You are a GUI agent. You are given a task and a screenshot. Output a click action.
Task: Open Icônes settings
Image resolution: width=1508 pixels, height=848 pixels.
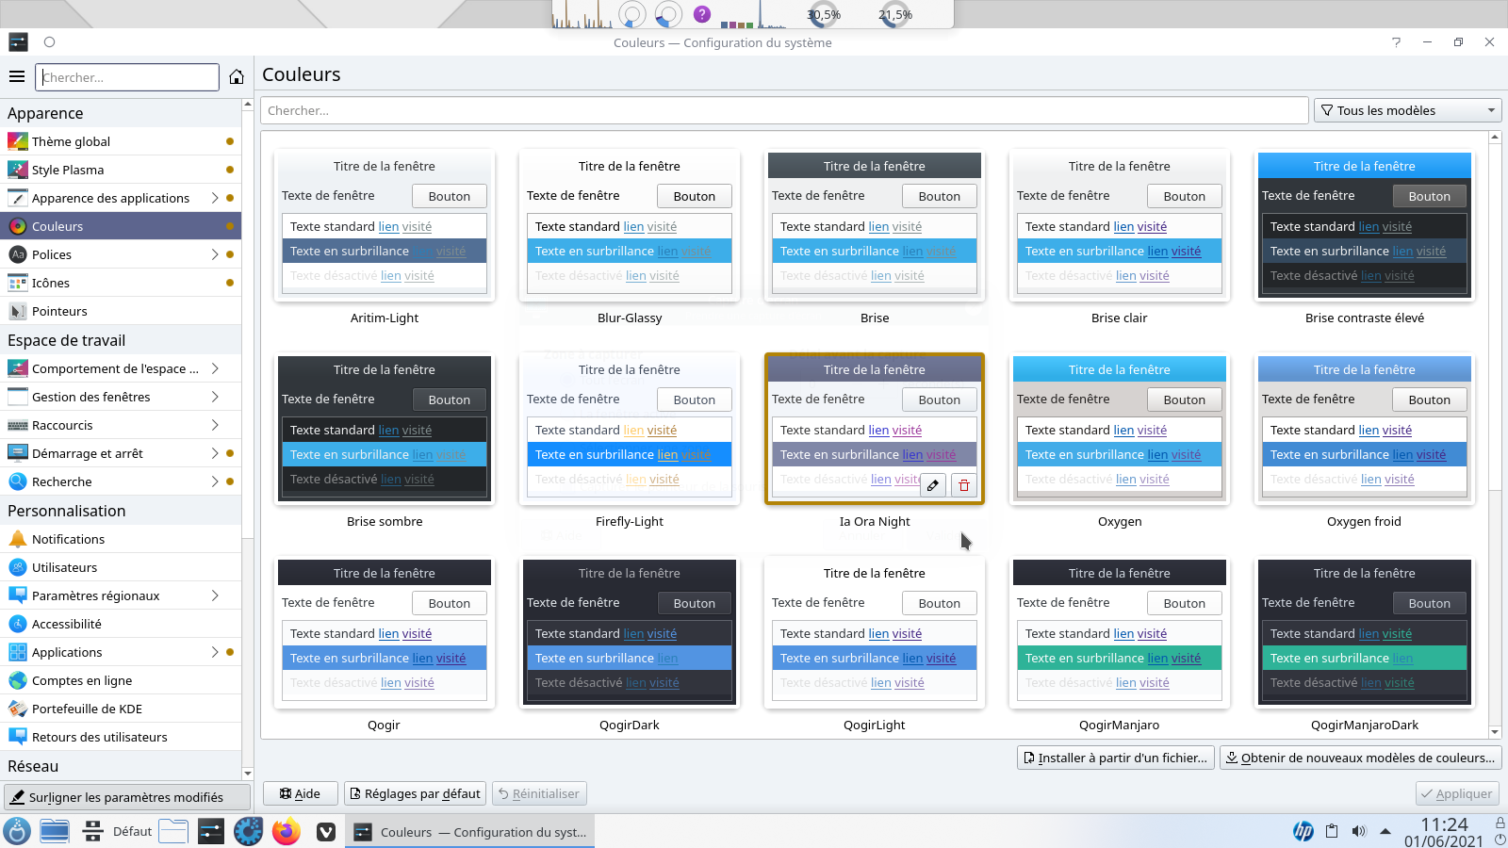[121, 283]
